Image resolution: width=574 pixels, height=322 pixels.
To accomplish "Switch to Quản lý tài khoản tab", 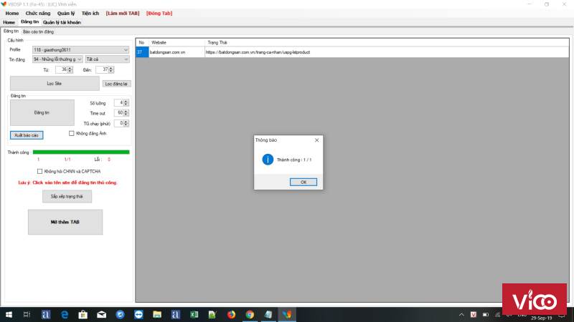I will tap(62, 22).
